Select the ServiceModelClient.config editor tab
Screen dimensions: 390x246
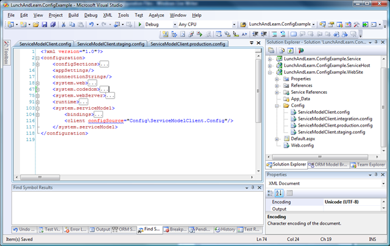click(45, 44)
